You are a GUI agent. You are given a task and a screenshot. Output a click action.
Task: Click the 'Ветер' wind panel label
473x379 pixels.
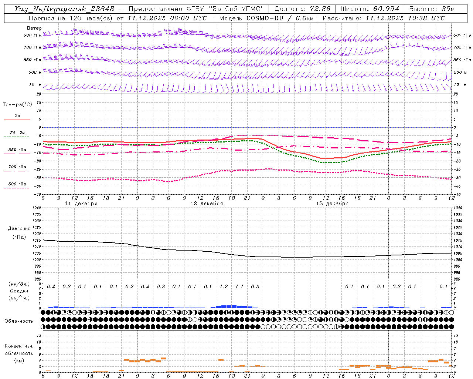(x=34, y=28)
